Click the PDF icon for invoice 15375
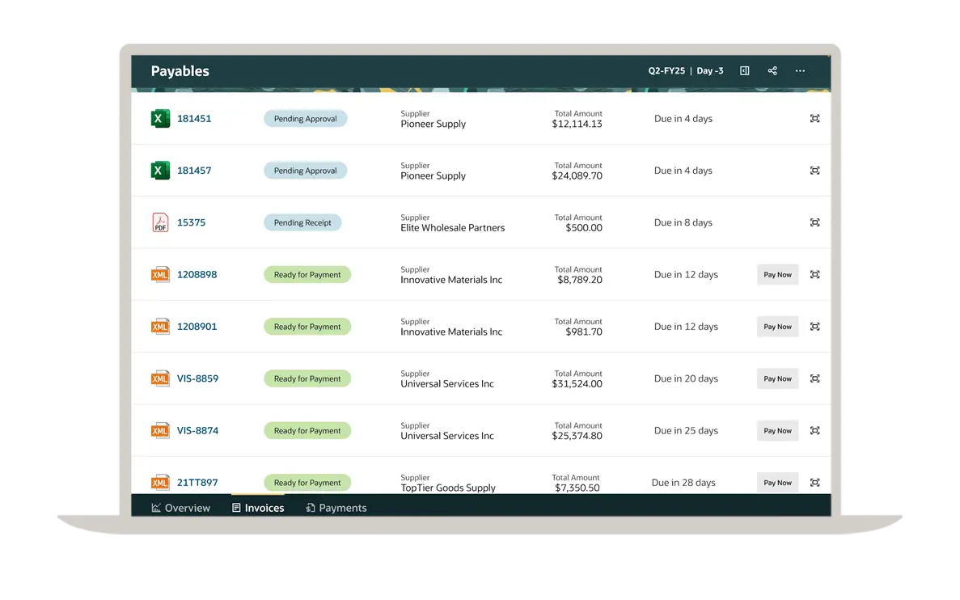This screenshot has height=600, width=960. [160, 222]
